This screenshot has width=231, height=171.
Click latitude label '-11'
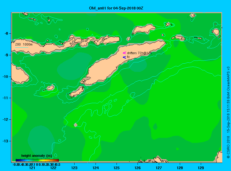coord(5,98)
